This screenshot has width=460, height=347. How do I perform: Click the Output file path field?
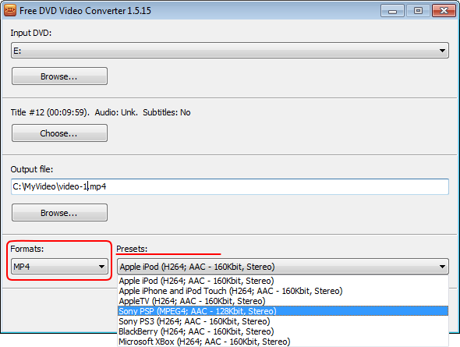(230, 186)
